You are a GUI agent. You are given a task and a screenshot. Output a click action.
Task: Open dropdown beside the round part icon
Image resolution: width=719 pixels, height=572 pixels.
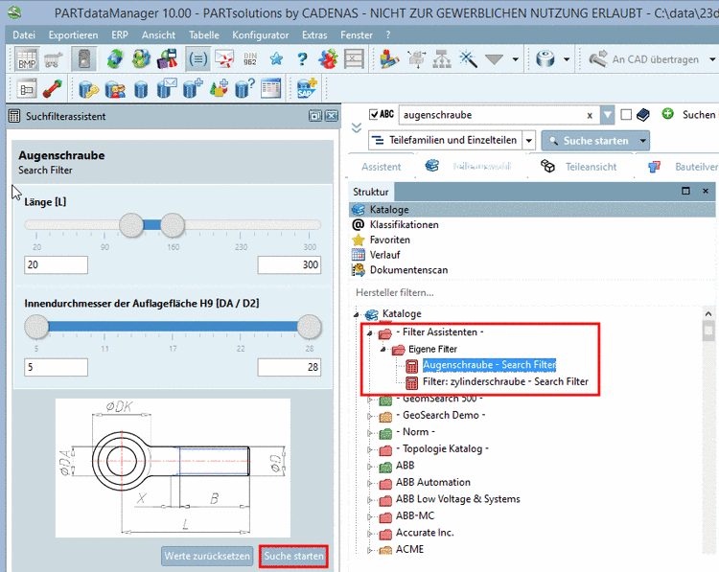pos(567,59)
